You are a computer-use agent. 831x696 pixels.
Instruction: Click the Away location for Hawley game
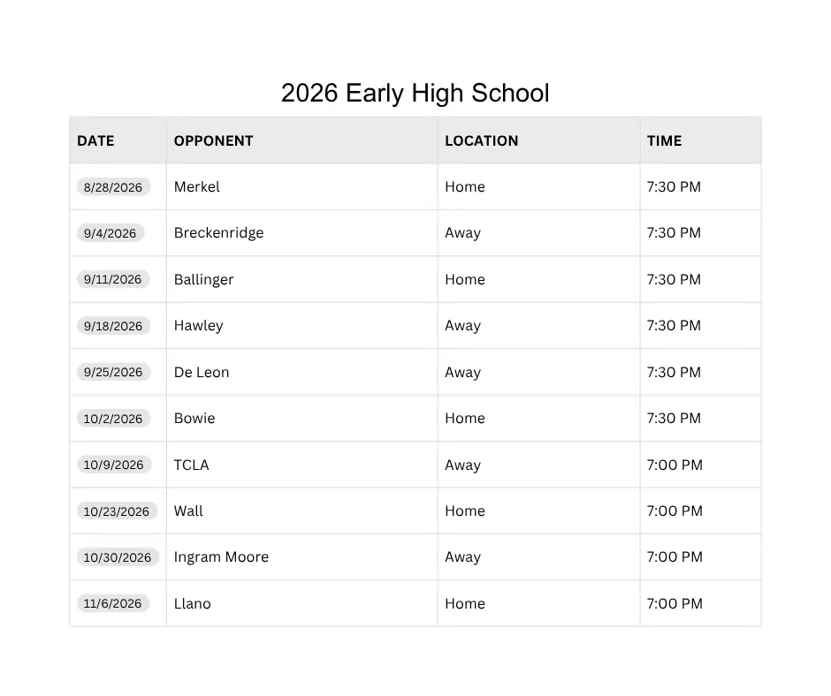462,326
